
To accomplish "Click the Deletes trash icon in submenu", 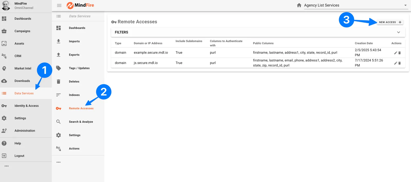I will click(x=59, y=82).
